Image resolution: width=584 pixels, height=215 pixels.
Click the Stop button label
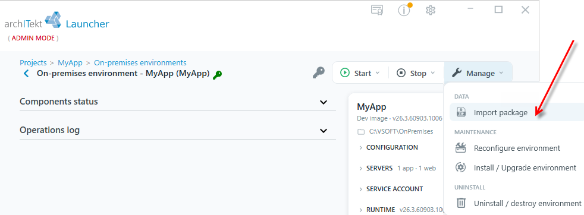tap(418, 73)
